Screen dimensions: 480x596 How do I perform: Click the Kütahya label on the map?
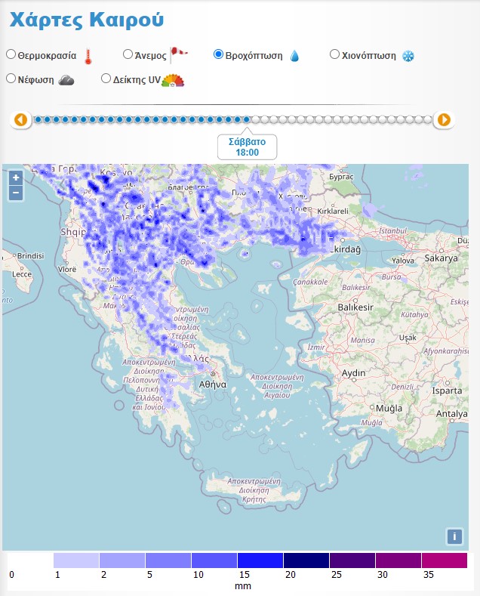414,315
